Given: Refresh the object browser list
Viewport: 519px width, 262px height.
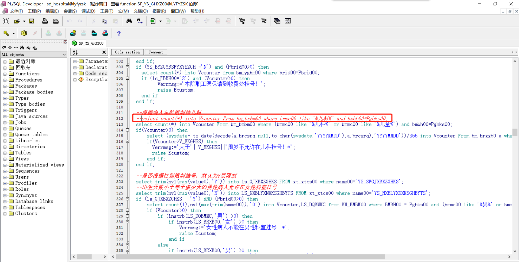Looking at the screenshot, I should click(x=4, y=48).
